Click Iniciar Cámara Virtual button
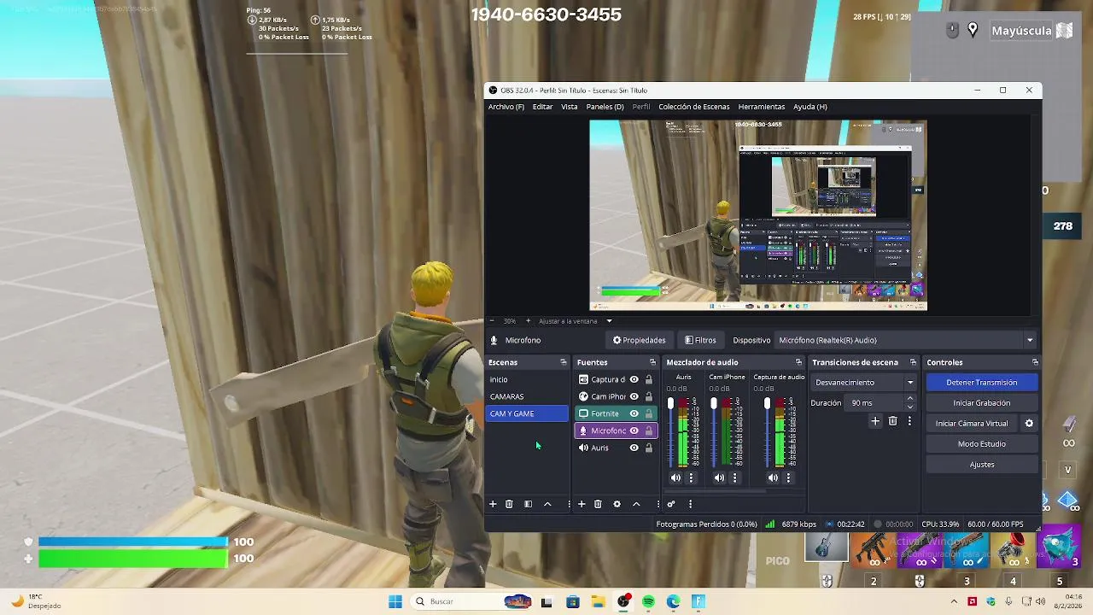1093x615 pixels. point(972,424)
